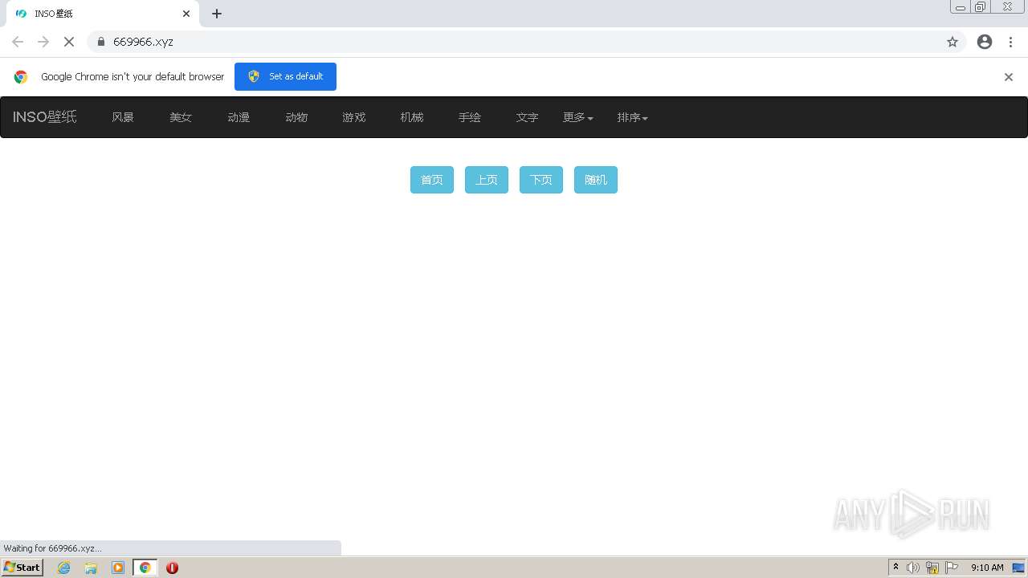Open the Windows Start menu

coord(22,568)
